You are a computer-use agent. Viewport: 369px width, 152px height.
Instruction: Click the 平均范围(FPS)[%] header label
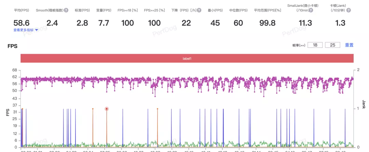[x=268, y=10]
